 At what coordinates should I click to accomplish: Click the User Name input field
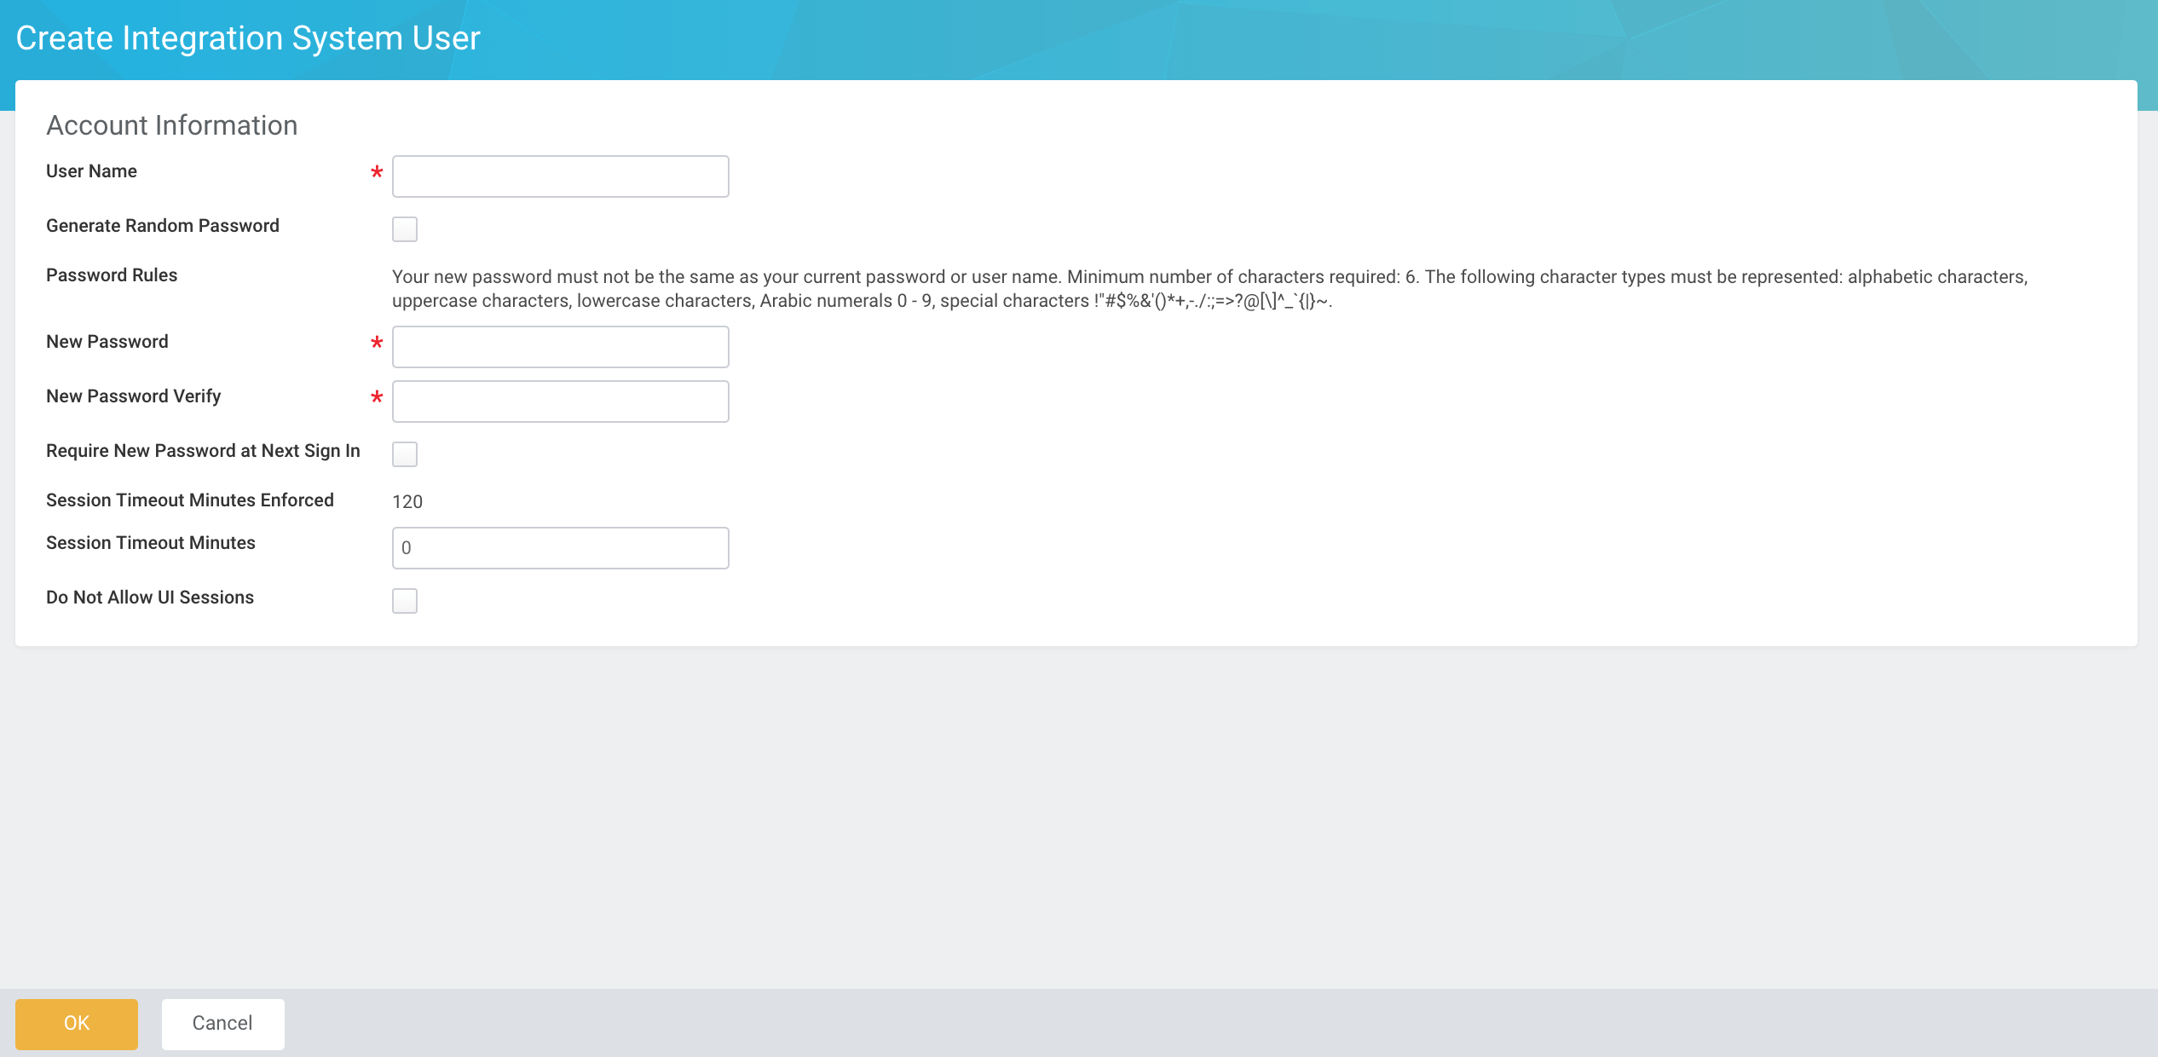560,176
